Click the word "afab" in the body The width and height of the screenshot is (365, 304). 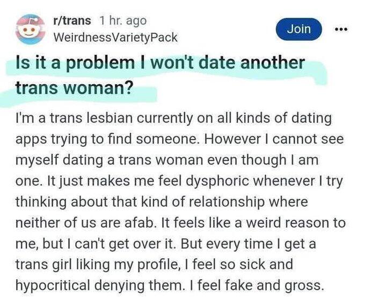point(138,222)
